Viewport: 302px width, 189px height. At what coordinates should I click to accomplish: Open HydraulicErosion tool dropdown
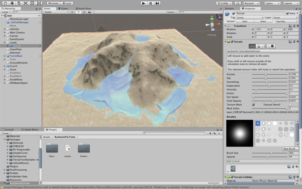pyautogui.click(x=262, y=51)
